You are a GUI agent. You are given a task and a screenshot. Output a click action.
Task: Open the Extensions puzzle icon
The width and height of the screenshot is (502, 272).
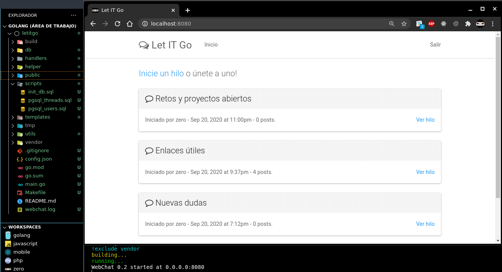[468, 24]
